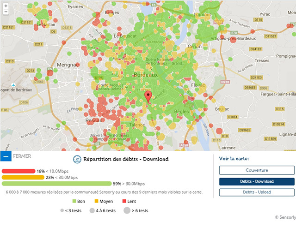Screen dimensions: 296x227
Task: Collapse panel with blue minus icon
Action: click(6, 156)
